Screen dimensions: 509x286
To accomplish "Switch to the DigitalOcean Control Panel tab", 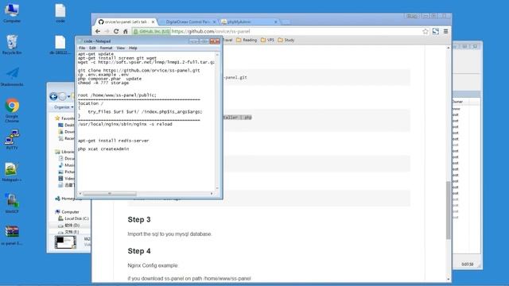I will [x=188, y=21].
